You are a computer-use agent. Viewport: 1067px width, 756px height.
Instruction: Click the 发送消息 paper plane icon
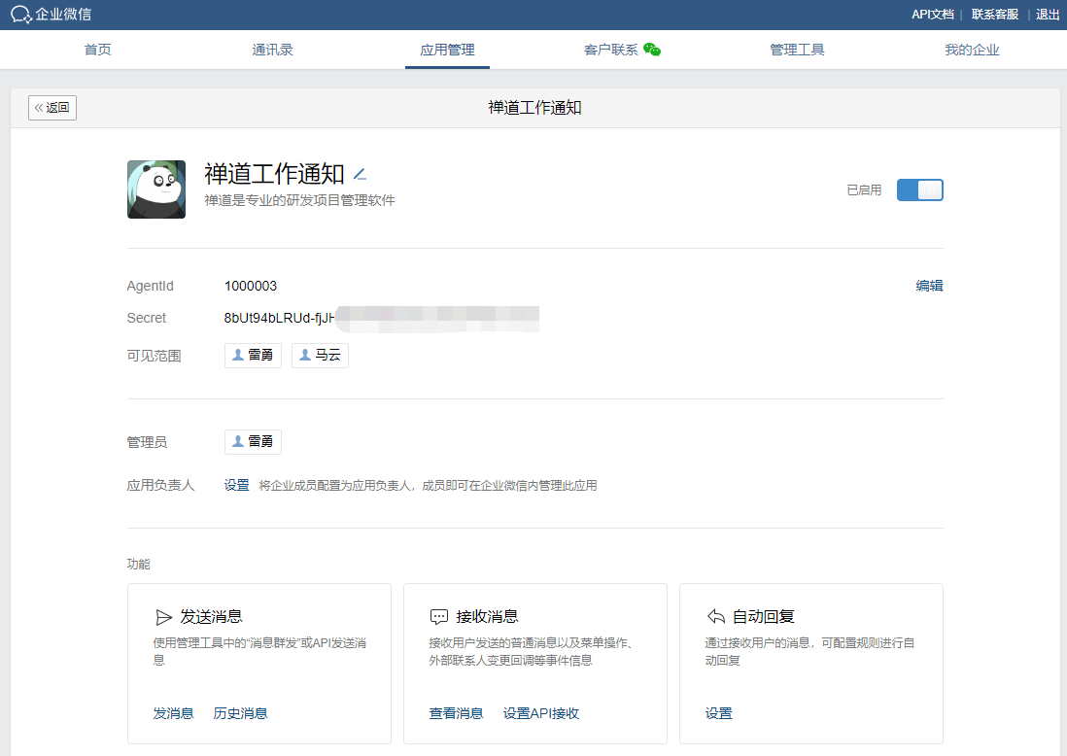[x=163, y=617]
